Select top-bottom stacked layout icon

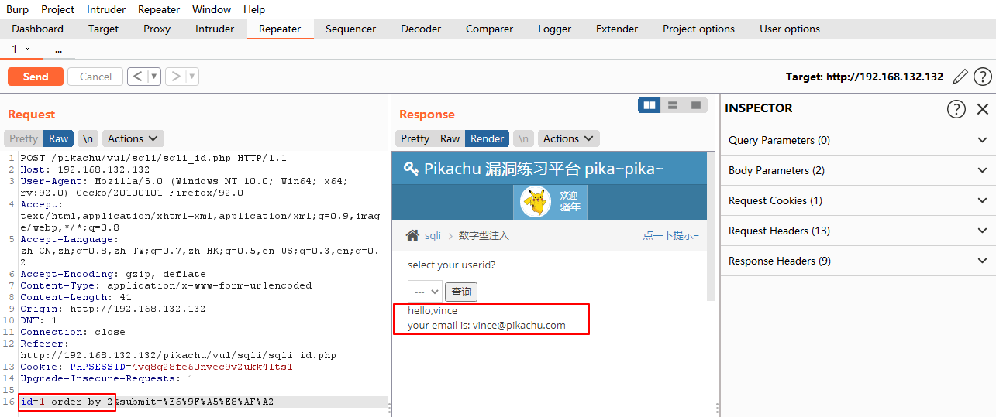pos(673,104)
